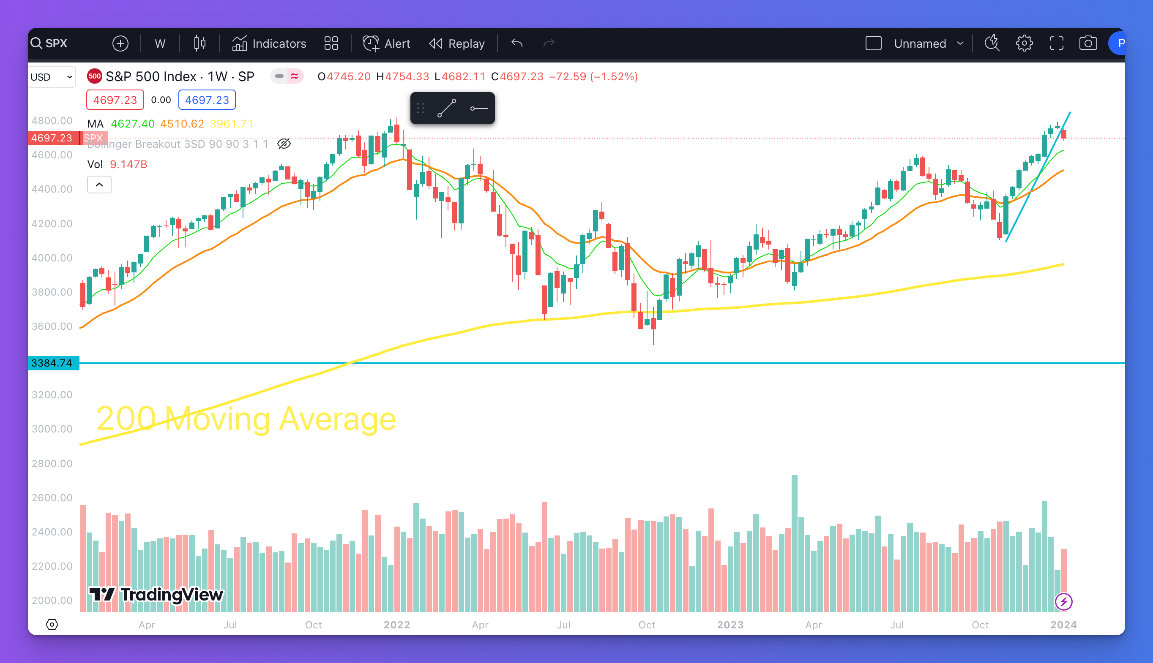Click the SPX symbol search field
This screenshot has height=663, width=1153.
coord(57,44)
